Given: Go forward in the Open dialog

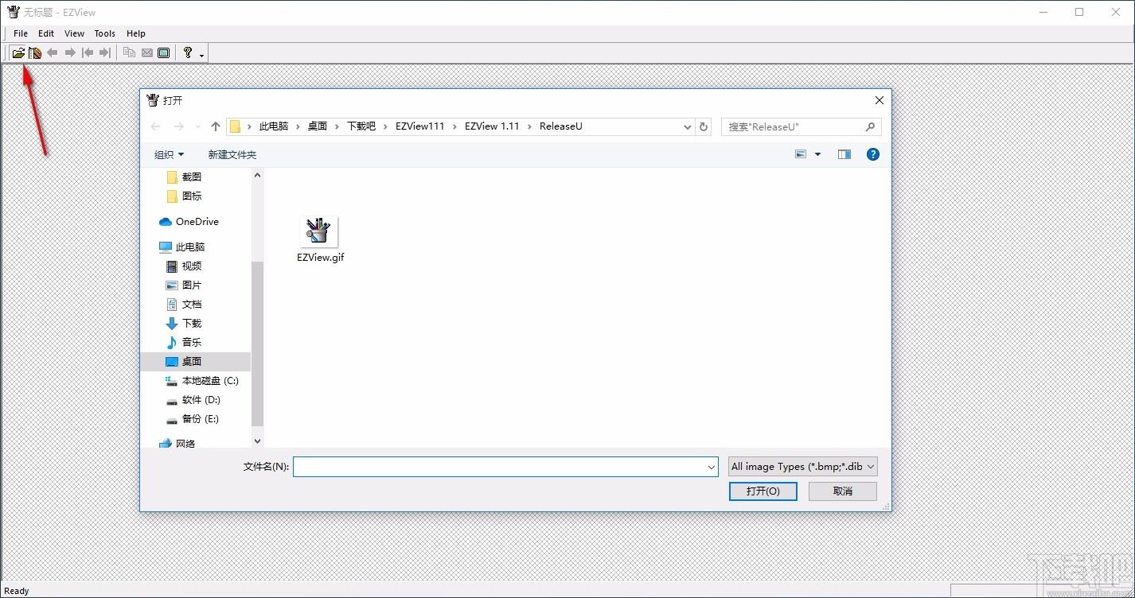Looking at the screenshot, I should [x=178, y=126].
